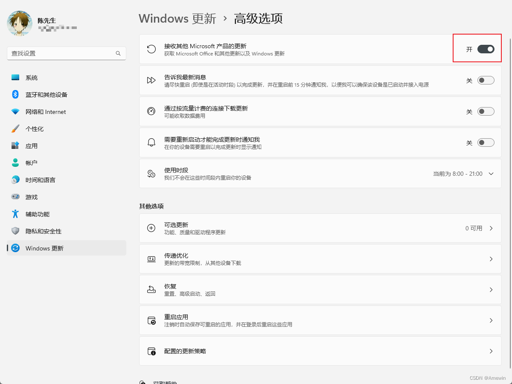
Task: Disable 接收其他 Microsoft 产品的更新
Action: [x=486, y=48]
